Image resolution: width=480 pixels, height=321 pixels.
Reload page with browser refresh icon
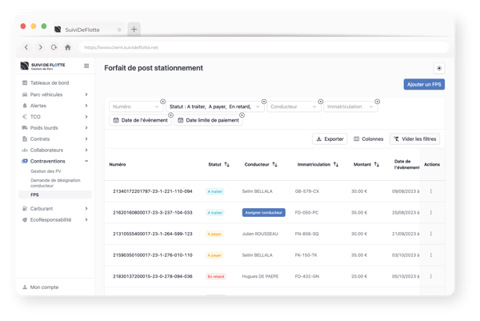pyautogui.click(x=54, y=47)
